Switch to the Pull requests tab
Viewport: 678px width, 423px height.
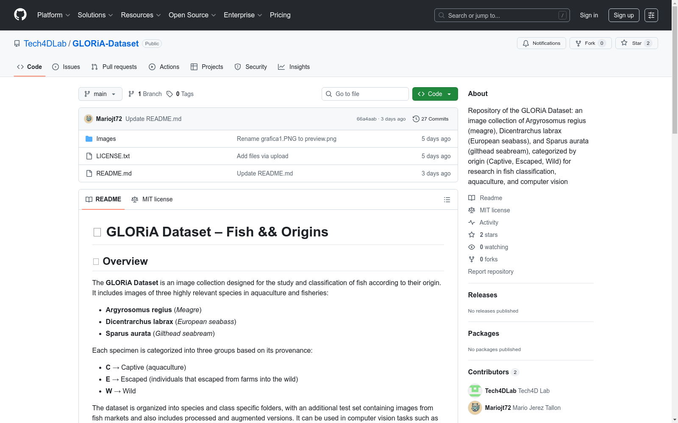[114, 67]
